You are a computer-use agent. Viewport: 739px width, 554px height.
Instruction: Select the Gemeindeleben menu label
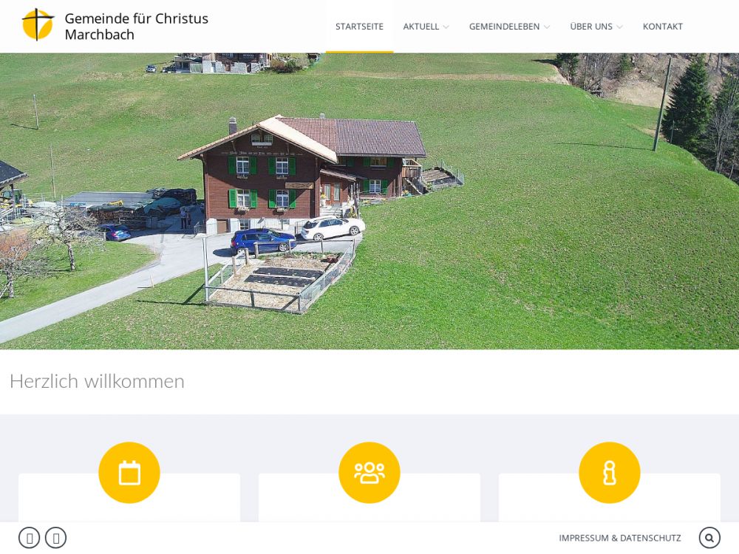click(504, 27)
